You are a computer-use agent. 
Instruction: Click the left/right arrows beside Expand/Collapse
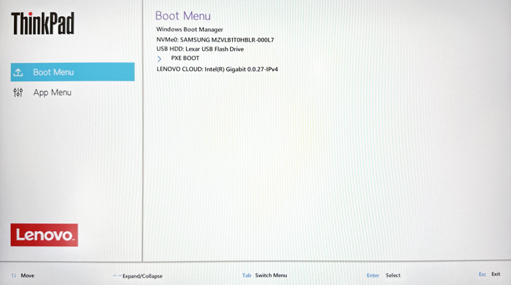(x=116, y=275)
